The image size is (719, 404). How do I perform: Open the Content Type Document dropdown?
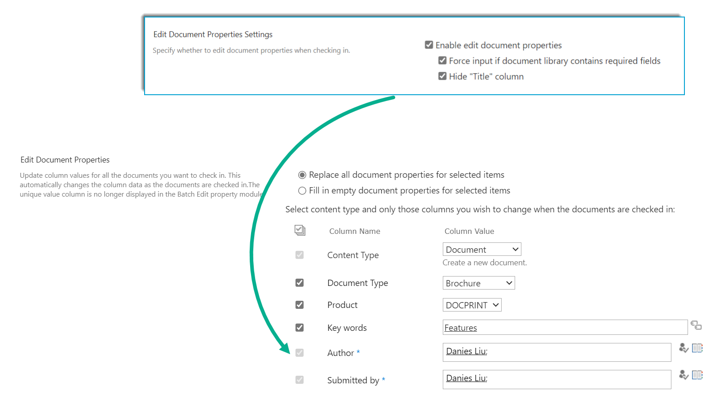click(x=481, y=250)
